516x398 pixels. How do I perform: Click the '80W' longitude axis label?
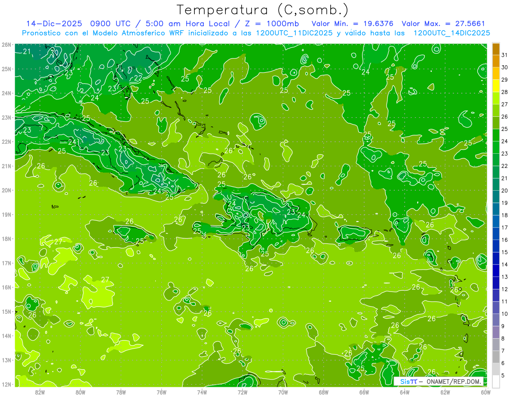pos(80,392)
